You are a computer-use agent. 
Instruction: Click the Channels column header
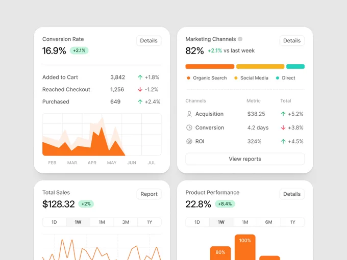[195, 101]
